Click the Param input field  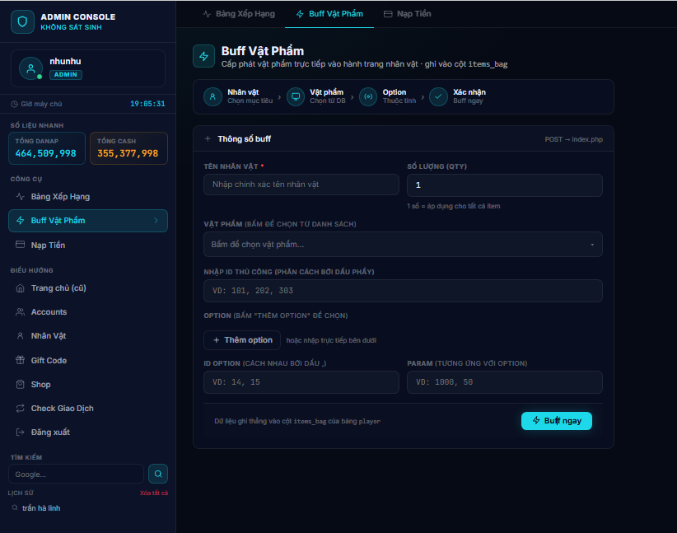(505, 382)
